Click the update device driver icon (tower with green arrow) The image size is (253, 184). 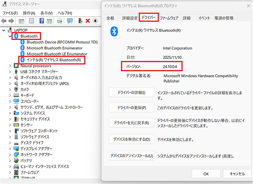coord(80,21)
